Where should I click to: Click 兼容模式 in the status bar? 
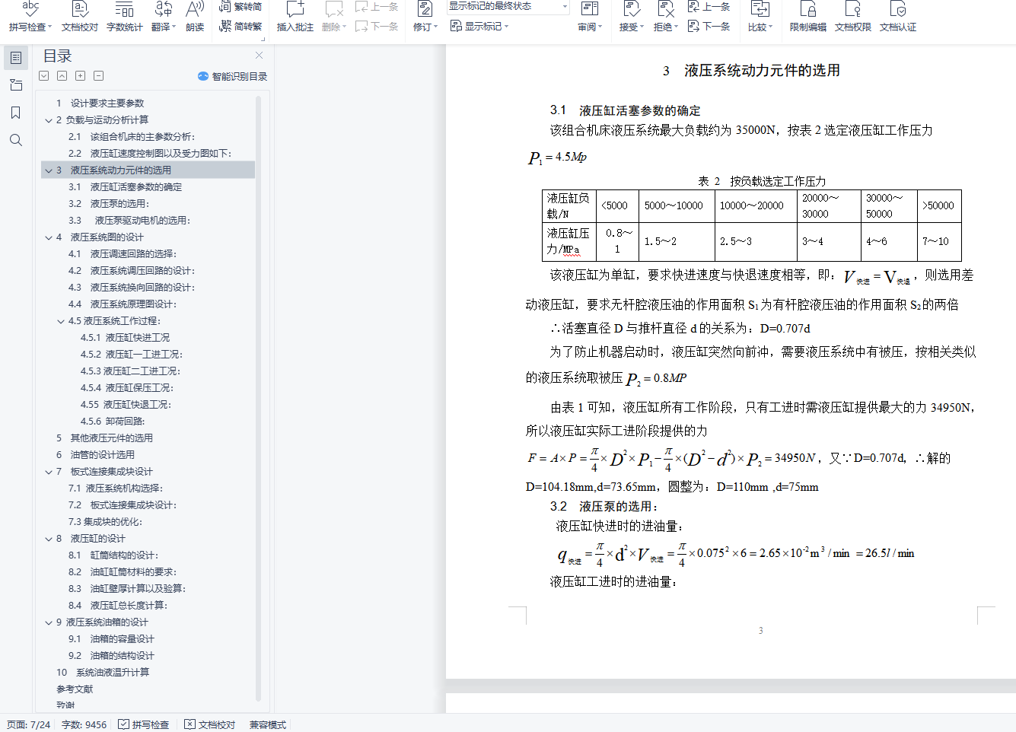pyautogui.click(x=268, y=724)
